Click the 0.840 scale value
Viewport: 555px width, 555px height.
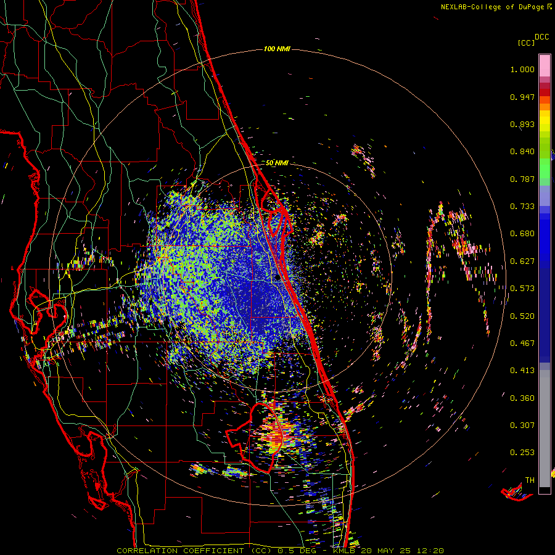522,152
